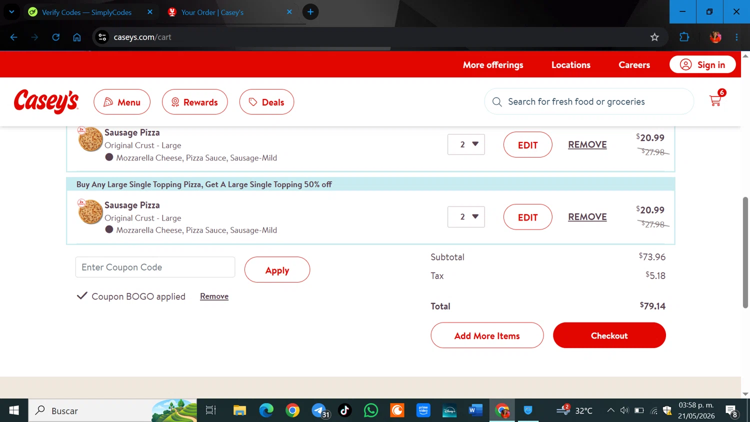Remove the applied BOGO coupon

pos(214,296)
